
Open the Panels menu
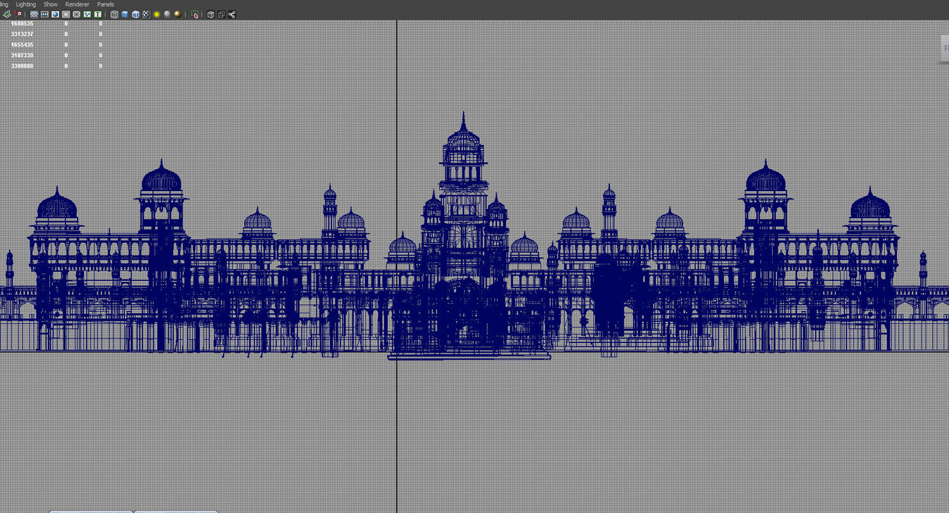tap(105, 4)
